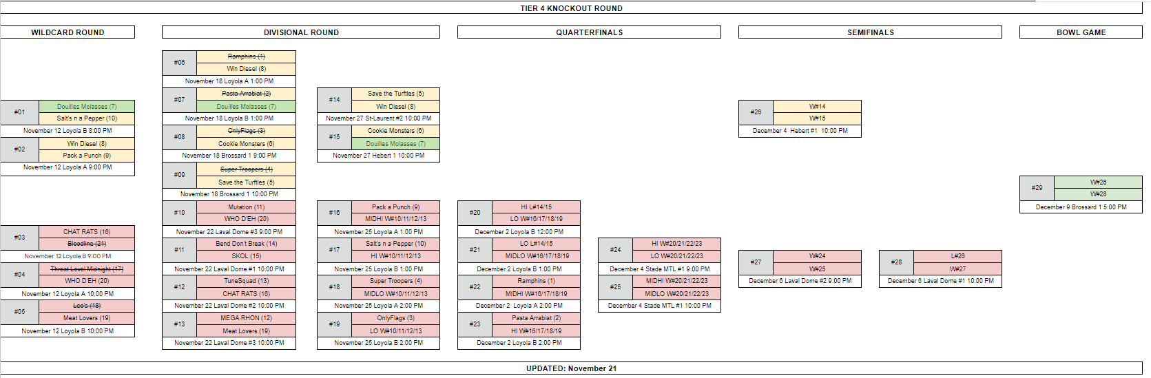Click struck-through Threat Level Midnight (17) cell
1151x378 pixels.
tap(87, 269)
